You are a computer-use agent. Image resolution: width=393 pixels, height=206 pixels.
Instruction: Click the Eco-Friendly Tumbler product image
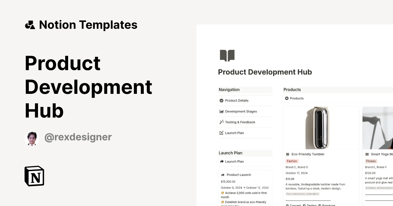[x=321, y=128]
